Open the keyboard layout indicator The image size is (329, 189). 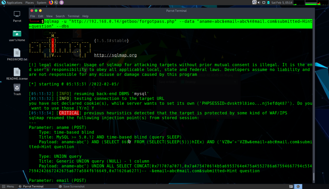pyautogui.click(x=254, y=2)
